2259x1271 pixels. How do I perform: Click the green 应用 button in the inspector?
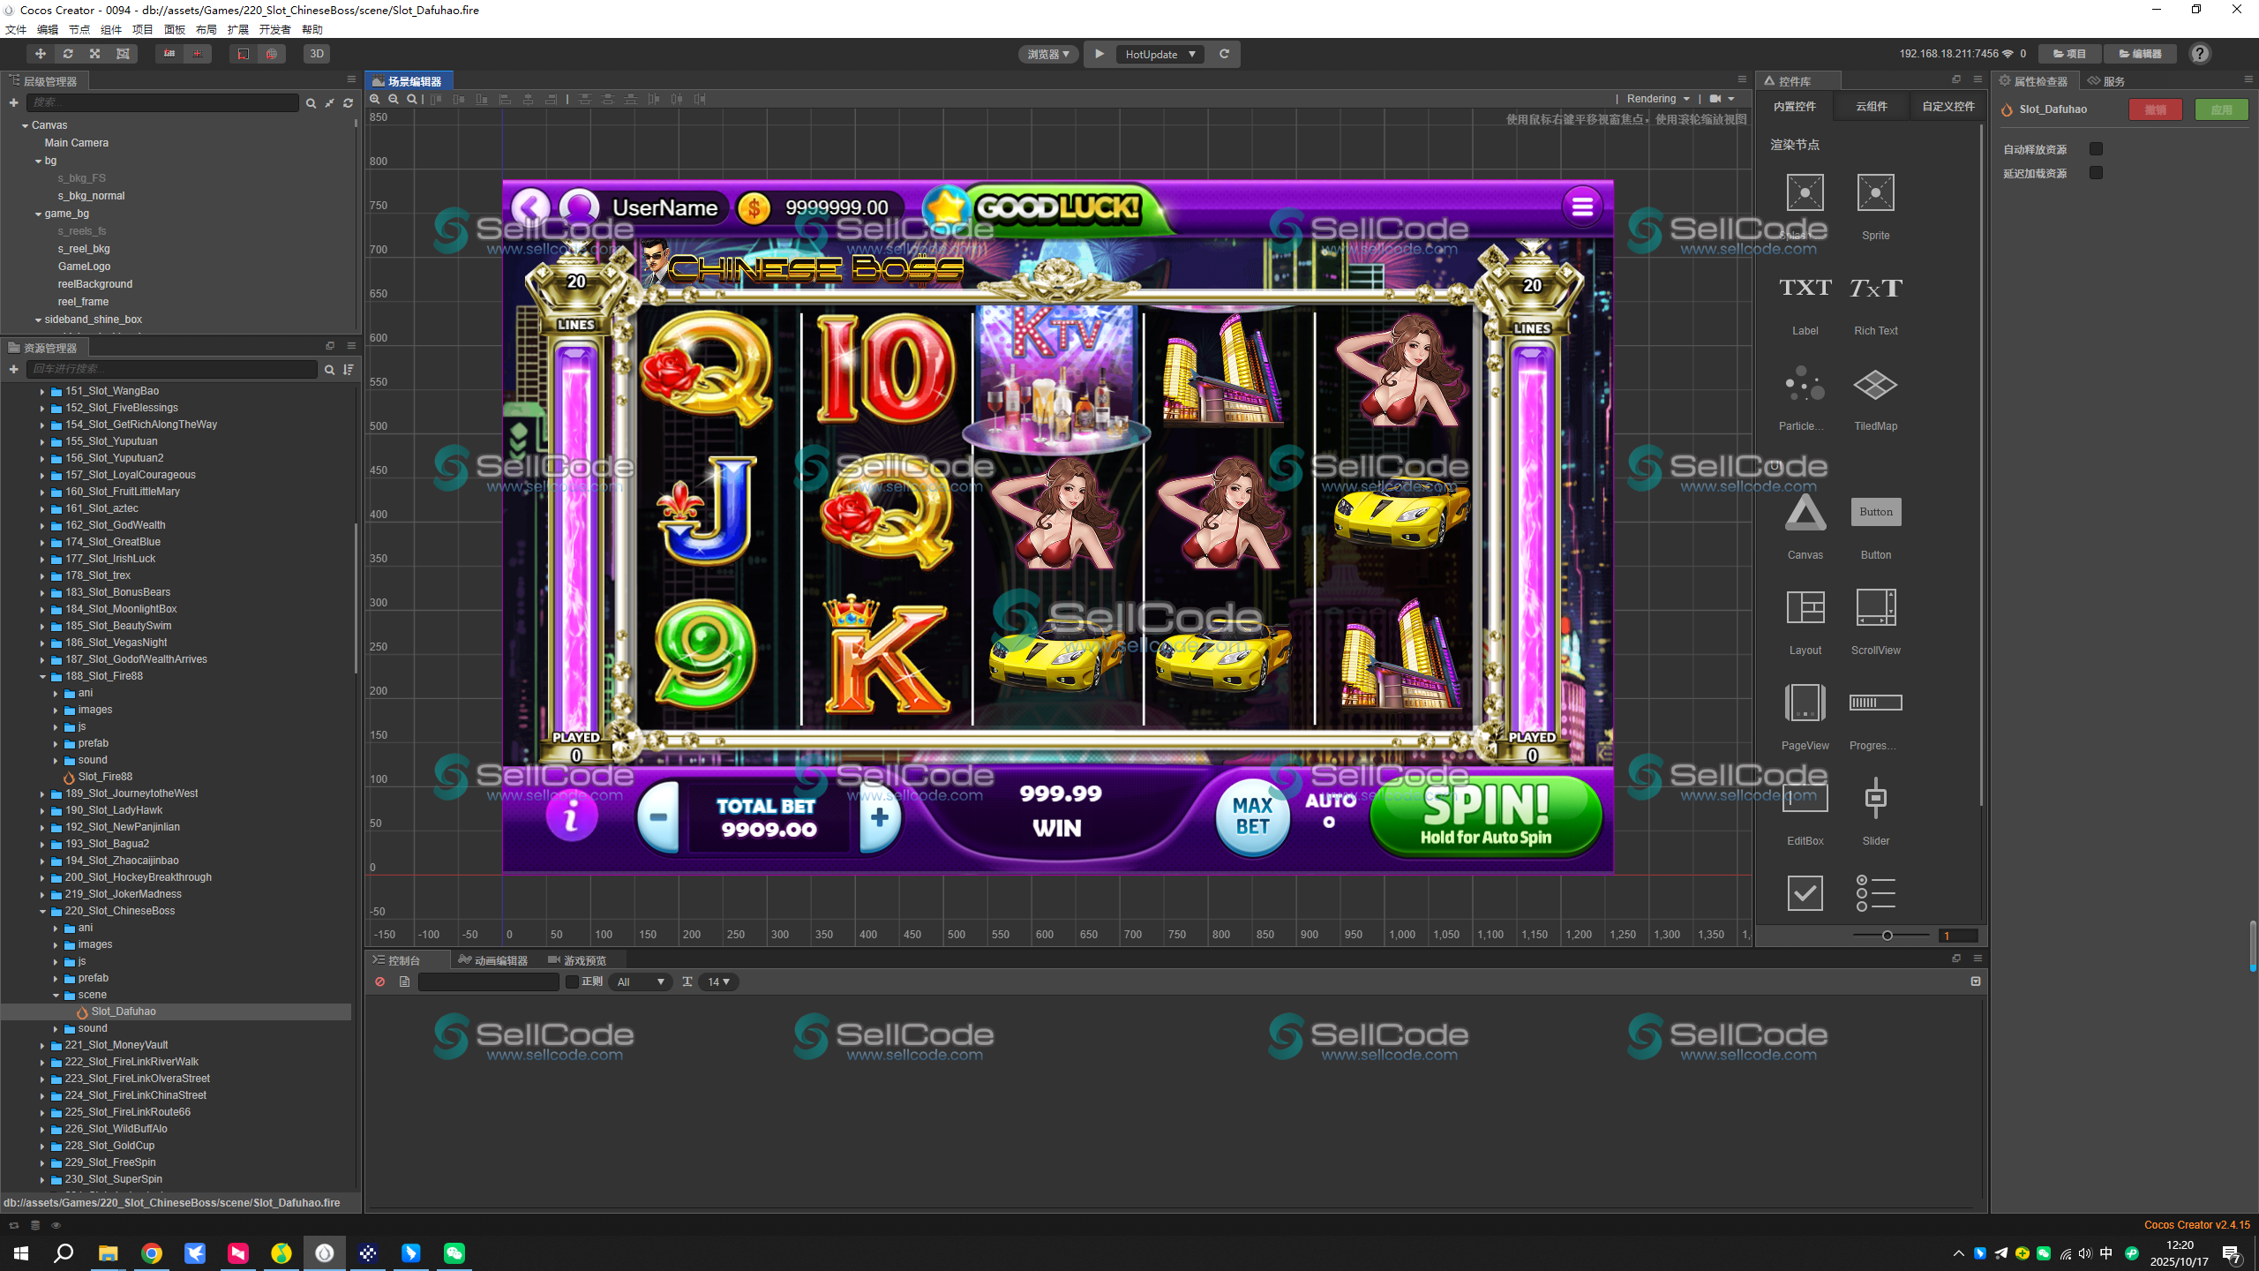tap(2223, 109)
